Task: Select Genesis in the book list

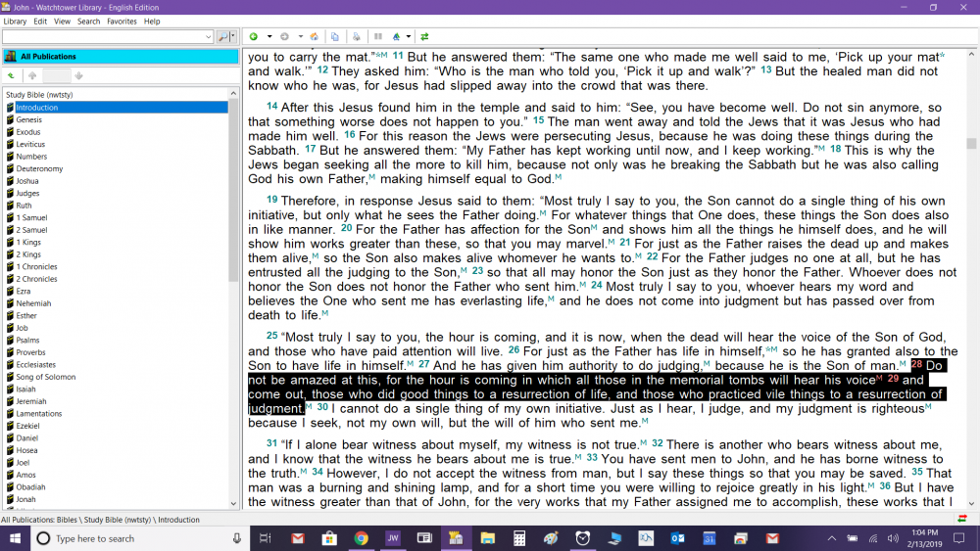Action: pyautogui.click(x=28, y=119)
